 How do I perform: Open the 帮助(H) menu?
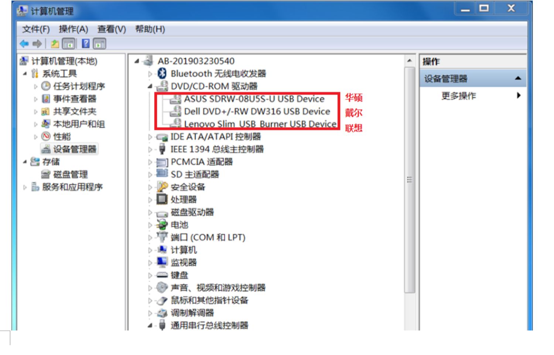tap(150, 29)
